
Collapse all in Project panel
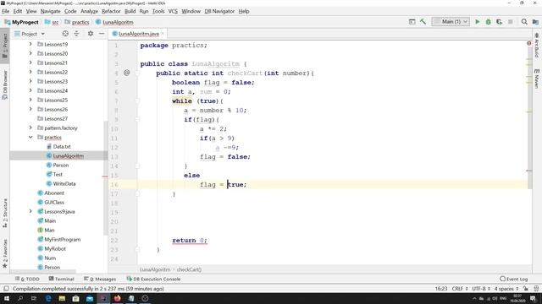76,34
